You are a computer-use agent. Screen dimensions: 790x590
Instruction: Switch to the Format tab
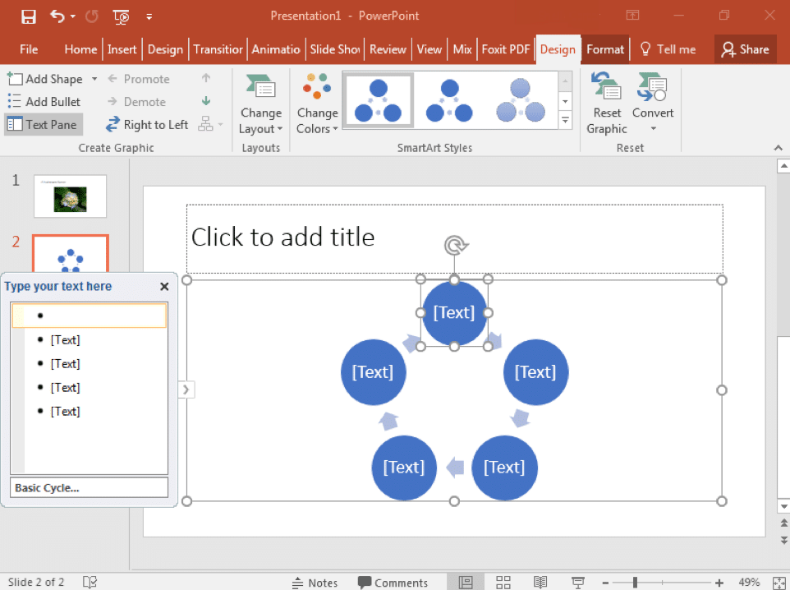point(604,49)
